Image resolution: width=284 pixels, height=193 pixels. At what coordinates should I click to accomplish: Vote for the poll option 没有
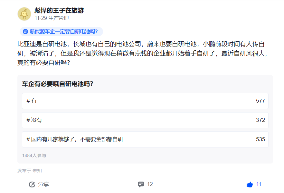[145, 120]
